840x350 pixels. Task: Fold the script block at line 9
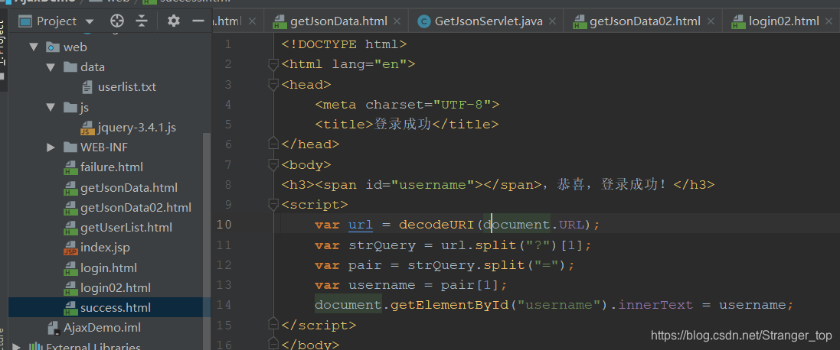[273, 205]
